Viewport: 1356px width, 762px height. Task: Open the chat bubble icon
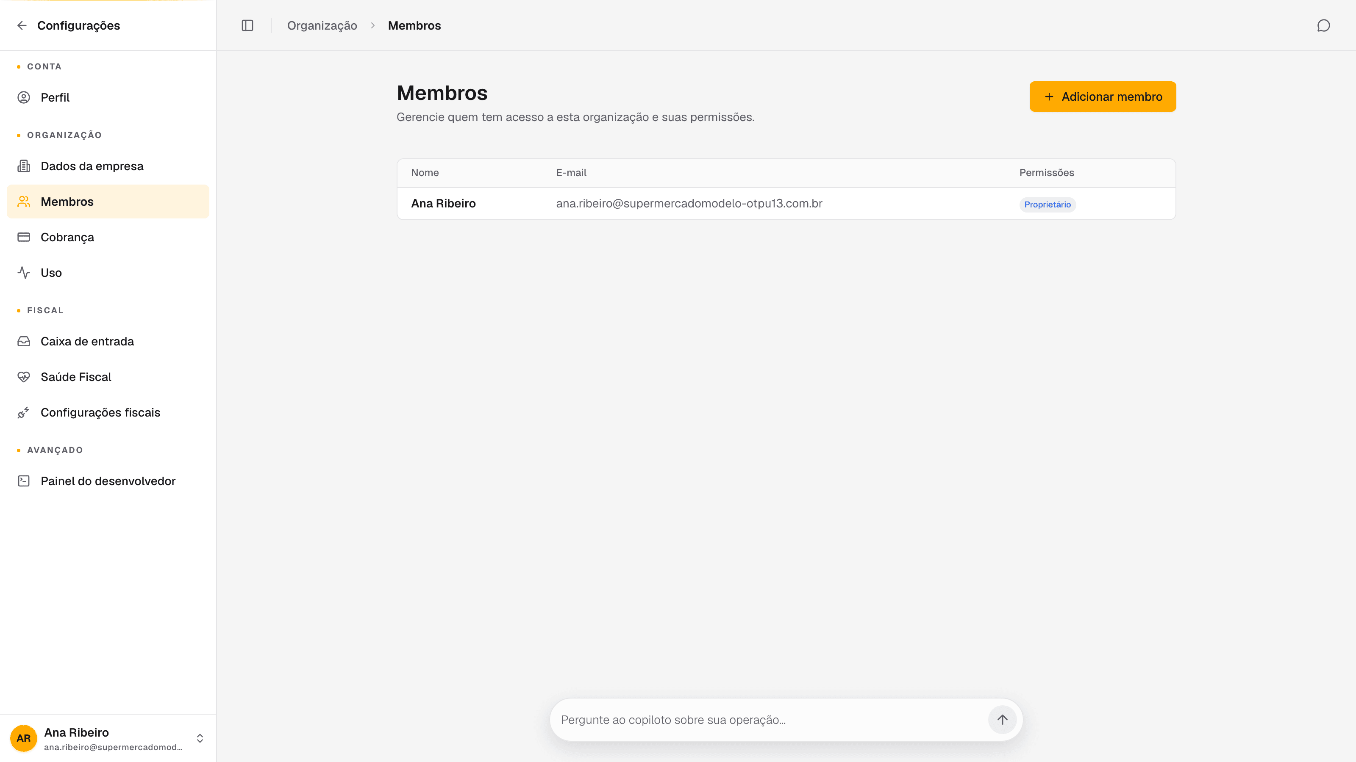1323,25
